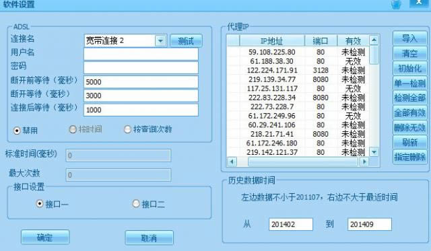Image resolution: width=431 pixels, height=251 pixels.
Task: Click the skin icon in title bar
Action: (x=396, y=4)
